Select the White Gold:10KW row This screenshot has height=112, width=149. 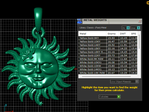tap(108, 66)
